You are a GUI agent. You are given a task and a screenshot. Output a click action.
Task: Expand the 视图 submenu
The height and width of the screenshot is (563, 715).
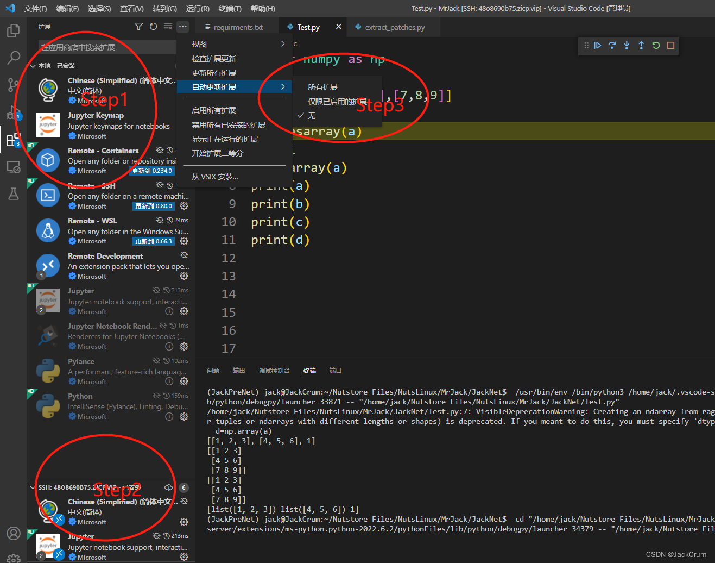click(x=235, y=44)
